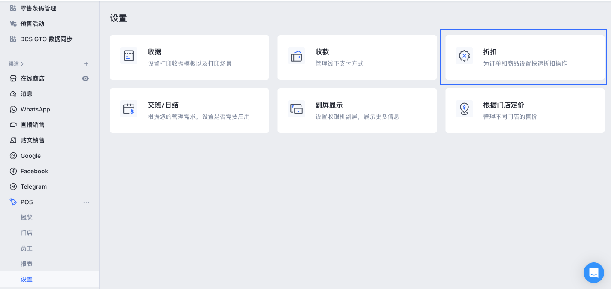Select WhatsApp channel

[x=35, y=109]
